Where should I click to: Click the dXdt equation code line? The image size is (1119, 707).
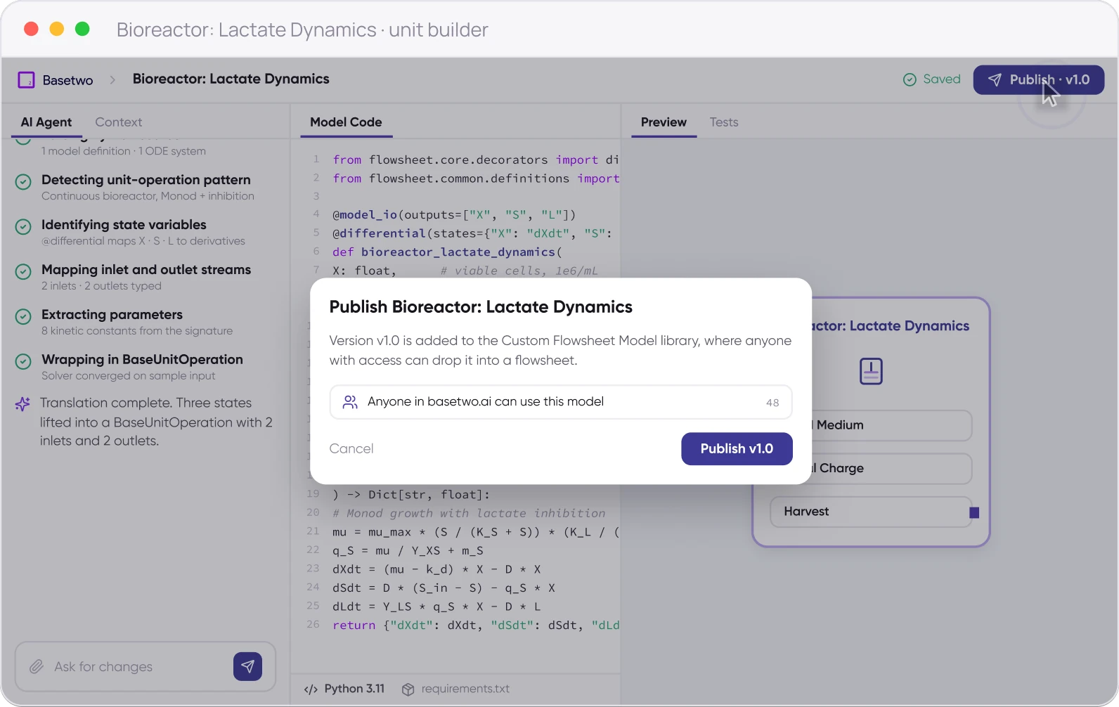tap(436, 569)
